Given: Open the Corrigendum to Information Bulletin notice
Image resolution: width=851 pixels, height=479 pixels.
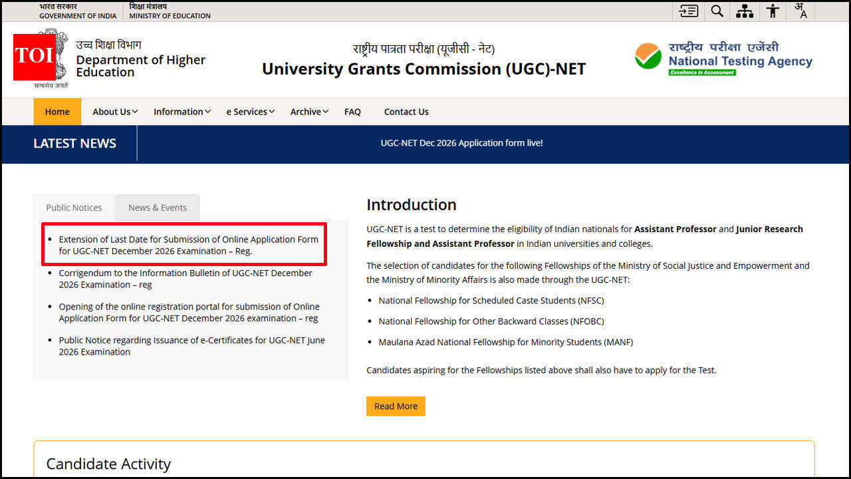Looking at the screenshot, I should [x=185, y=279].
